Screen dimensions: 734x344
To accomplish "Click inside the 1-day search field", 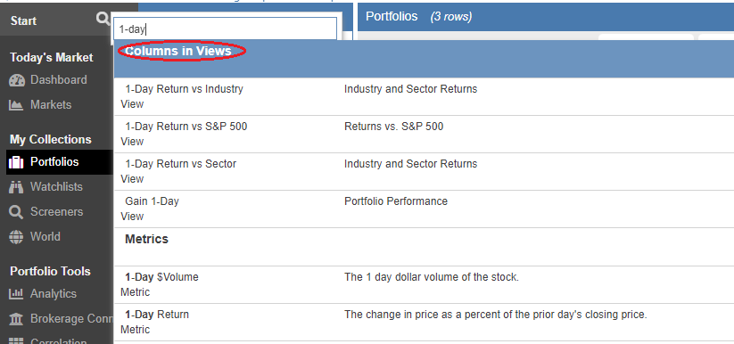I will 225,29.
